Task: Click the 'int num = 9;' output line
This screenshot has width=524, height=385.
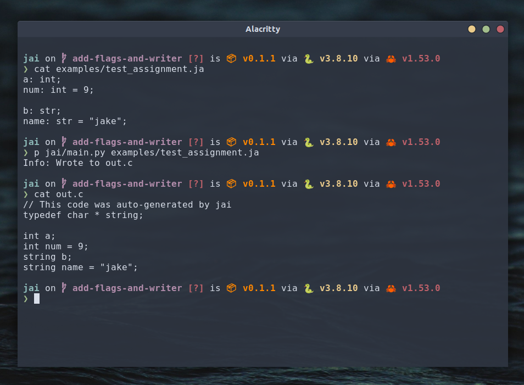Action: point(56,246)
